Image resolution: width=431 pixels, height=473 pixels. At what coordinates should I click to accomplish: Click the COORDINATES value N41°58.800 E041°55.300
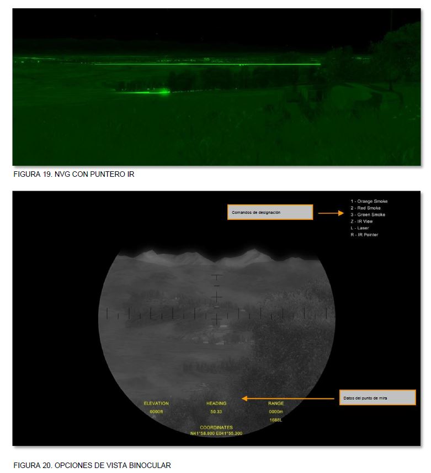216,433
